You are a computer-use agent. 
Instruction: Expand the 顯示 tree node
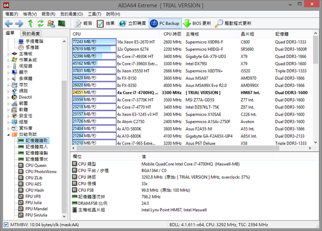point(9,72)
